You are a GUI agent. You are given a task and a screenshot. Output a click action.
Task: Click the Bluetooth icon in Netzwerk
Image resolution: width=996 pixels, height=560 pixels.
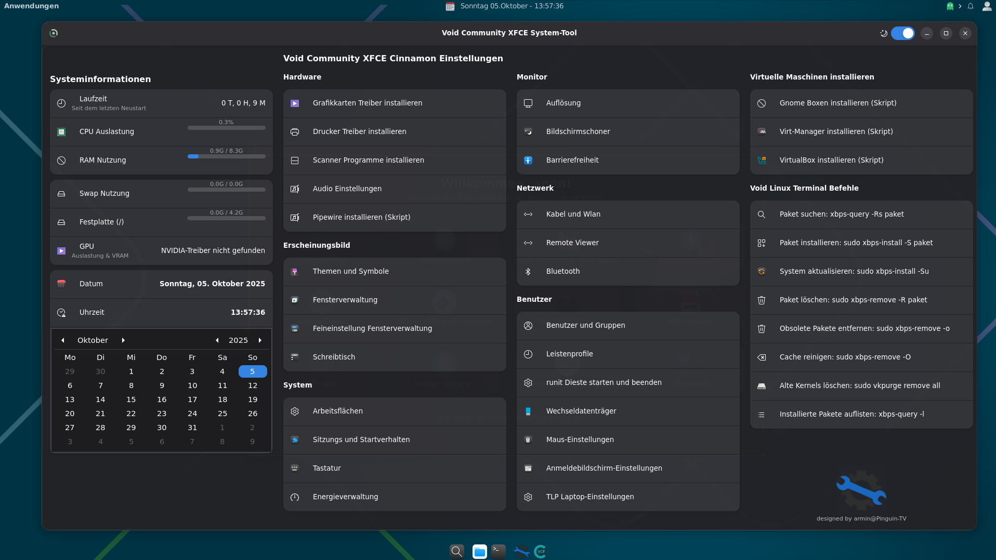pyautogui.click(x=528, y=272)
